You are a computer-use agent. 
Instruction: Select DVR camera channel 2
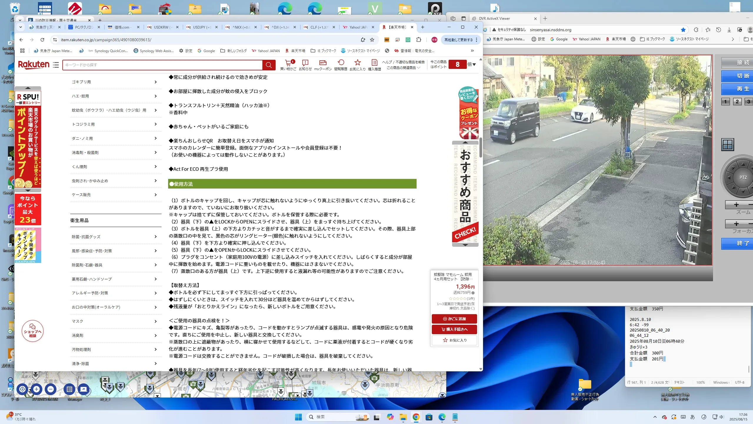pos(737,102)
